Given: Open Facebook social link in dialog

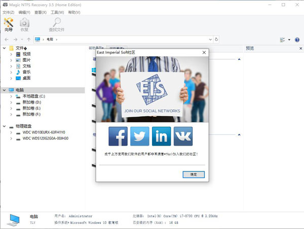Looking at the screenshot, I should pyautogui.click(x=118, y=136).
